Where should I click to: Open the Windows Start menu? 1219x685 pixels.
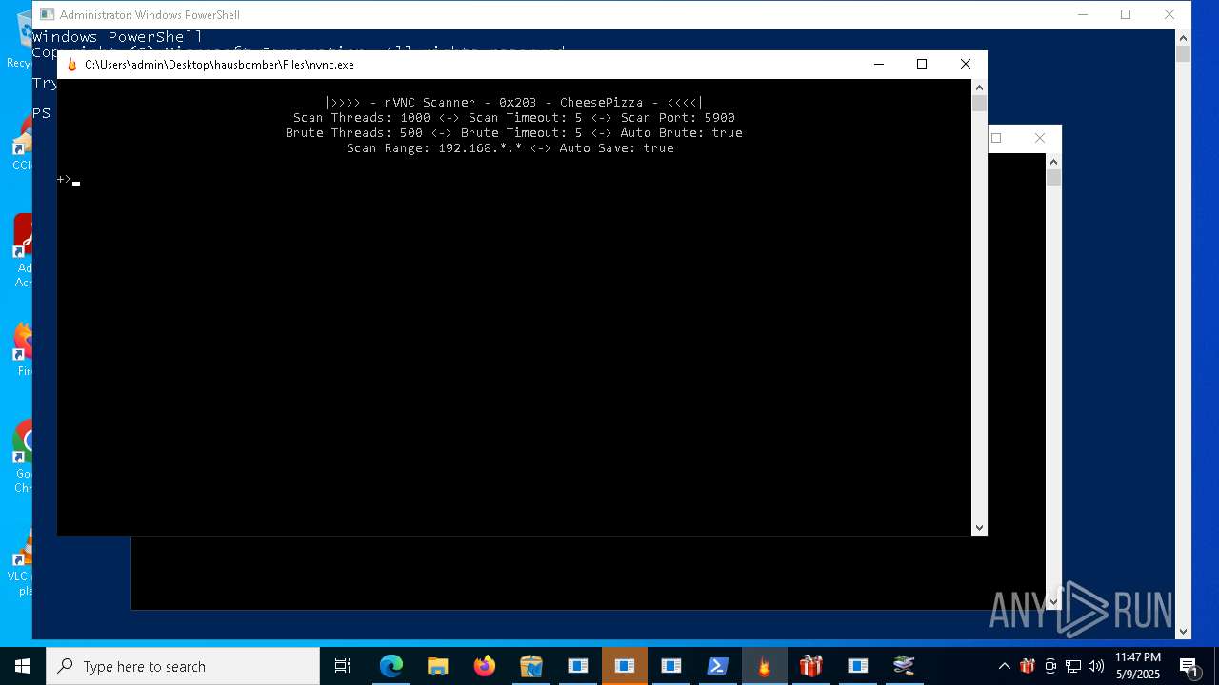22,666
